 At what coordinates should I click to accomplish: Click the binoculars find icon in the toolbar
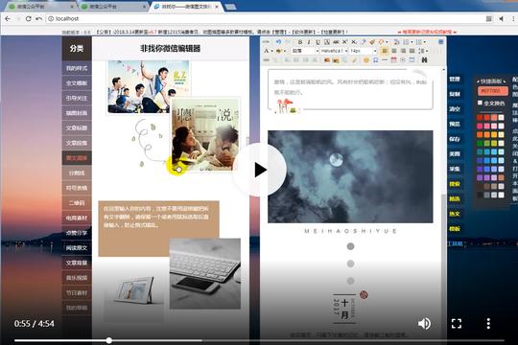[x=424, y=60]
